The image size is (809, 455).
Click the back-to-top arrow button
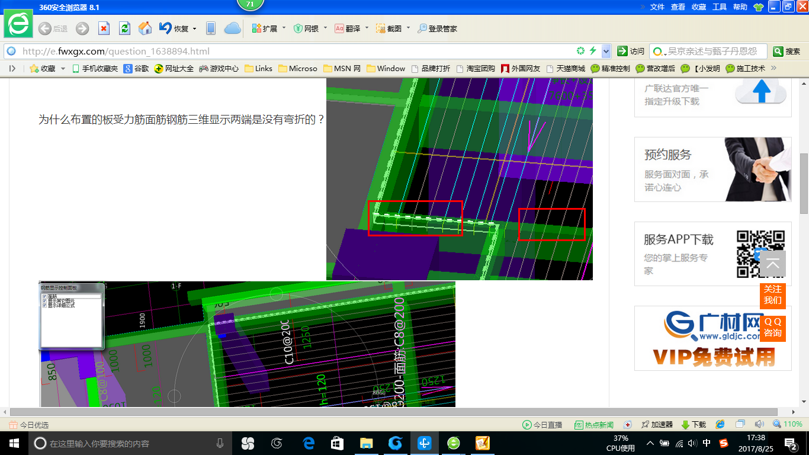coord(773,264)
